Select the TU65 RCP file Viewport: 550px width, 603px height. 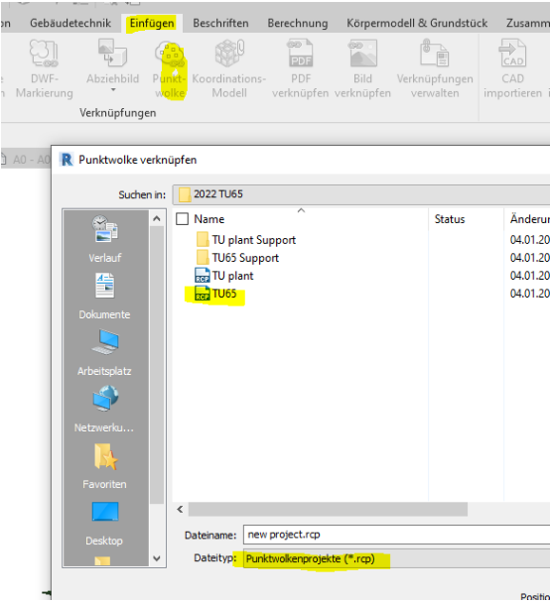(x=215, y=294)
